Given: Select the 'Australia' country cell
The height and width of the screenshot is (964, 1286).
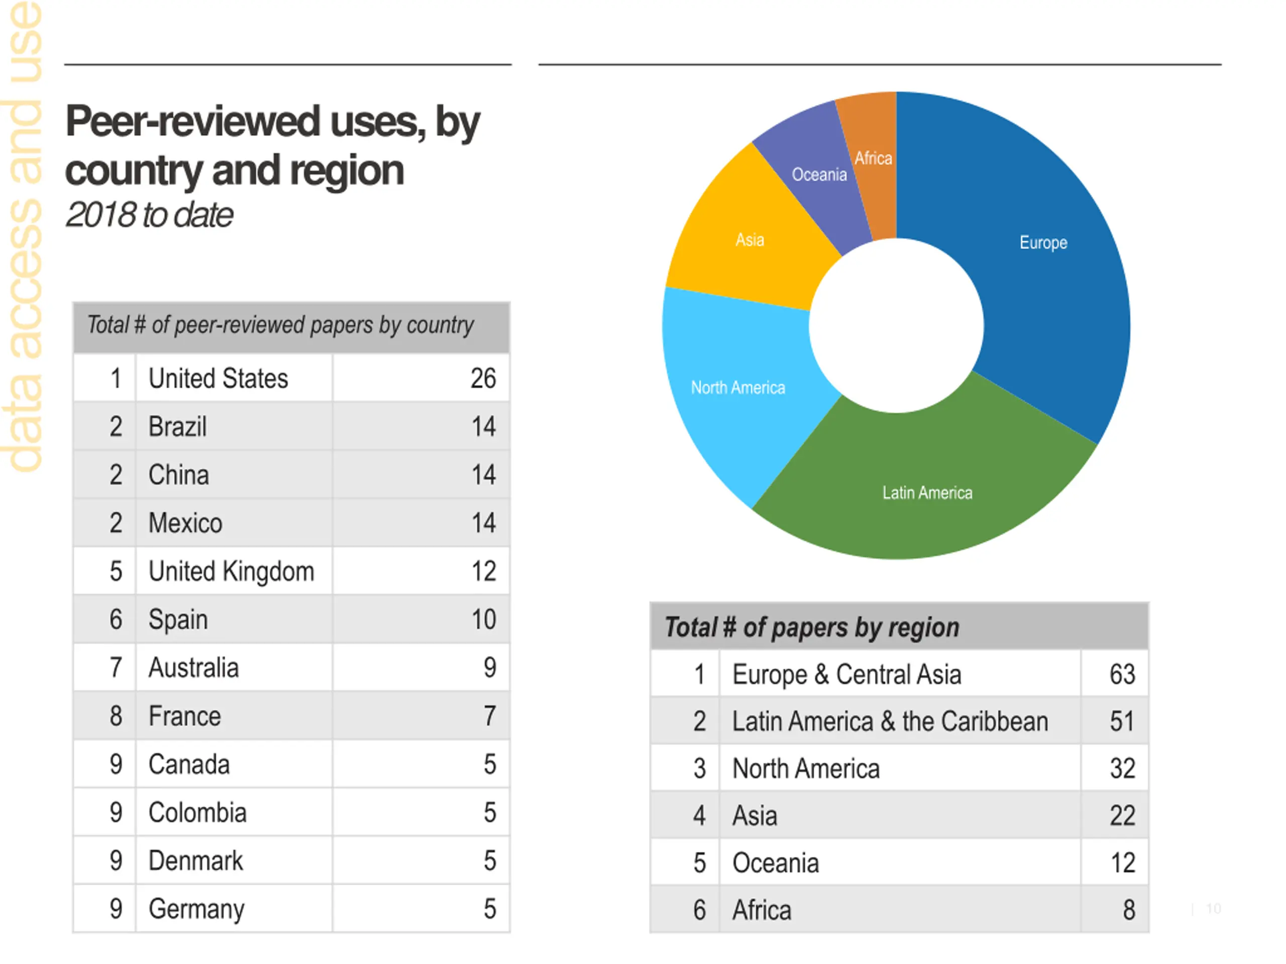Looking at the screenshot, I should pyautogui.click(x=234, y=668).
